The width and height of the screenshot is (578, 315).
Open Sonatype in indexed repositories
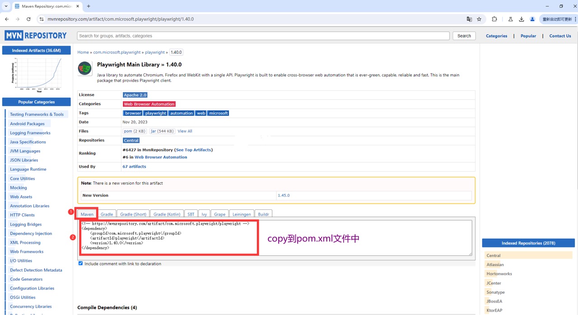point(495,292)
